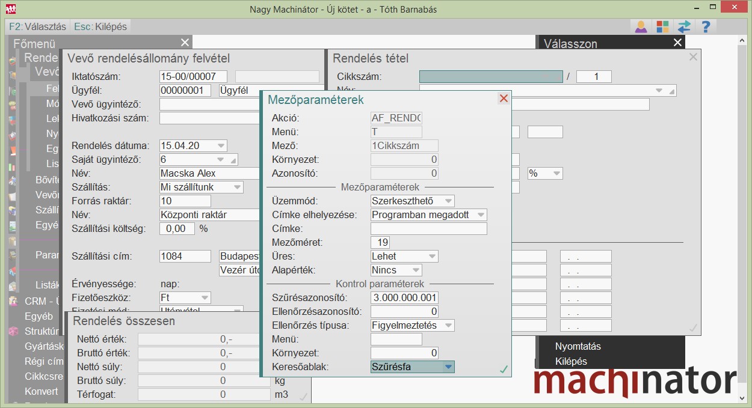
Task: Open the Ellenőrzés típusa dropdown
Action: pyautogui.click(x=448, y=325)
